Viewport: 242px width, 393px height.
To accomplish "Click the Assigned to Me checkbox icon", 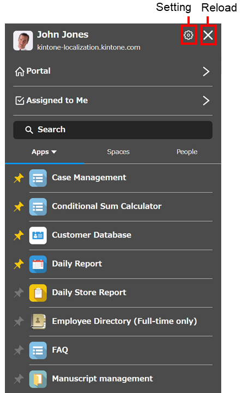I will click(x=20, y=100).
